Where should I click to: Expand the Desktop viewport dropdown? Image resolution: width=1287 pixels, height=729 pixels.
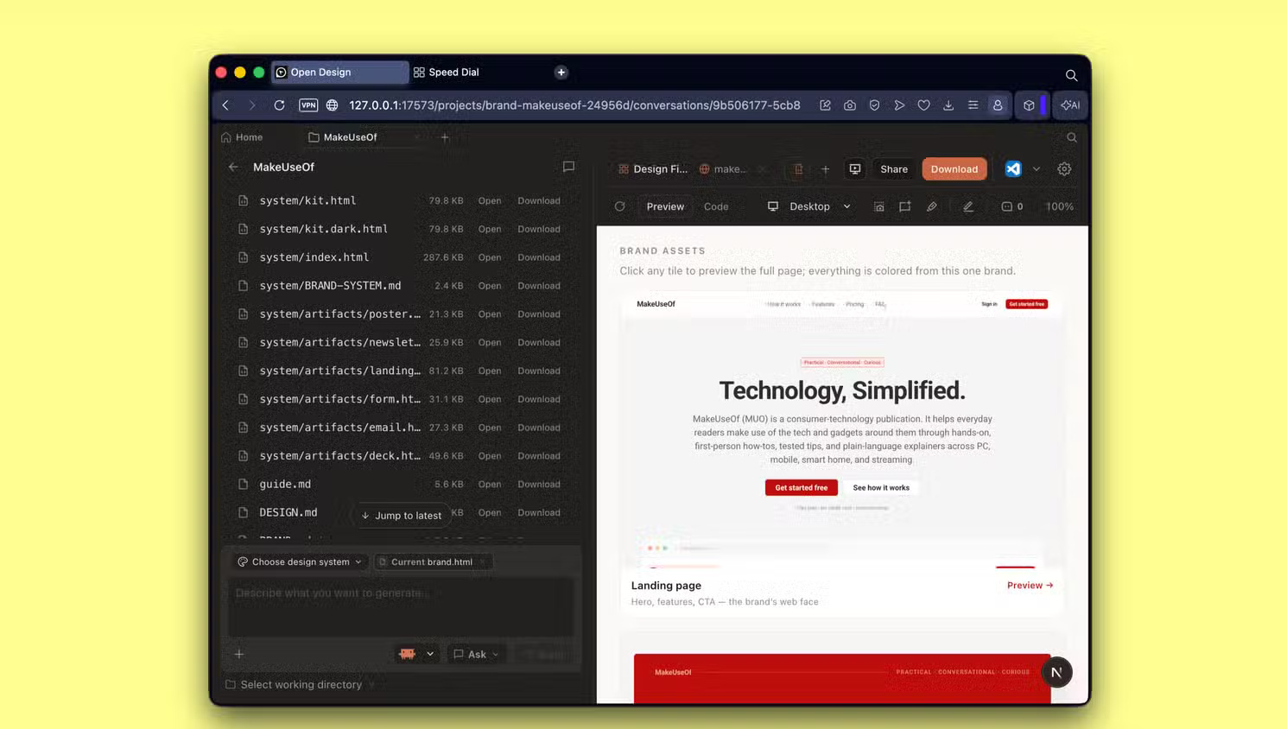point(809,206)
